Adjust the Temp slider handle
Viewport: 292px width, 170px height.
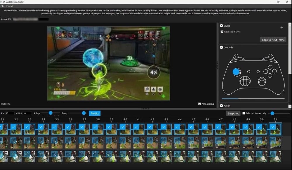point(84,113)
